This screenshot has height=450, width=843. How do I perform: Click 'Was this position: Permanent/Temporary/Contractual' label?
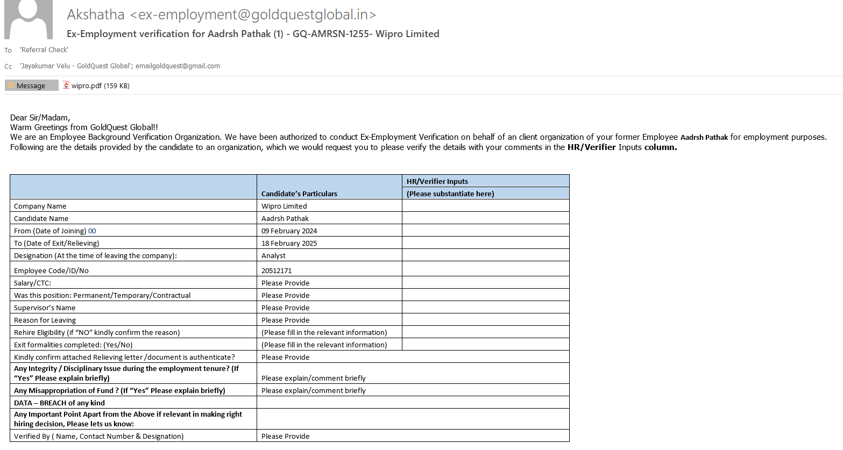click(102, 295)
